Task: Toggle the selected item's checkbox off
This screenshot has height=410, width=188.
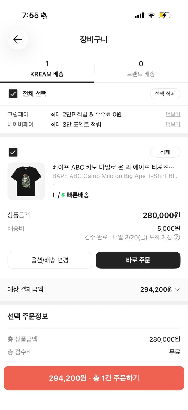Action: (x=13, y=152)
